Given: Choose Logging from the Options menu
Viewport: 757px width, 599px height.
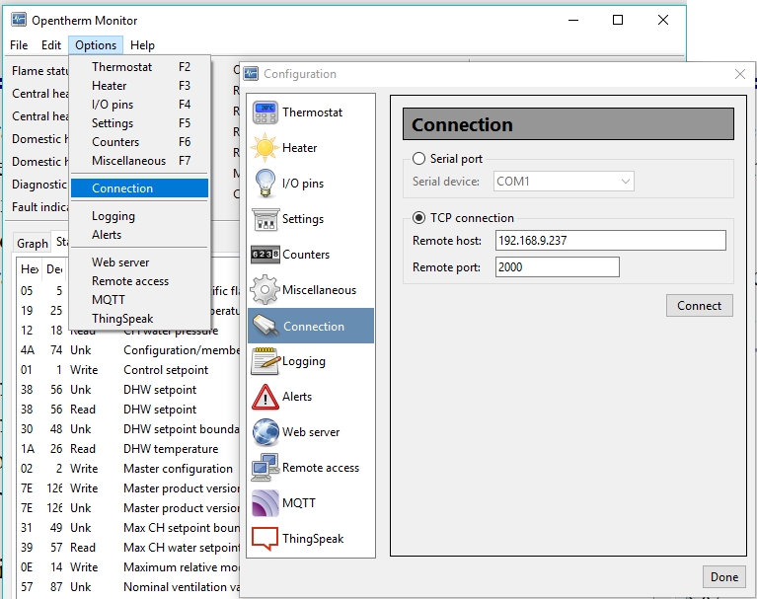Looking at the screenshot, I should (114, 216).
